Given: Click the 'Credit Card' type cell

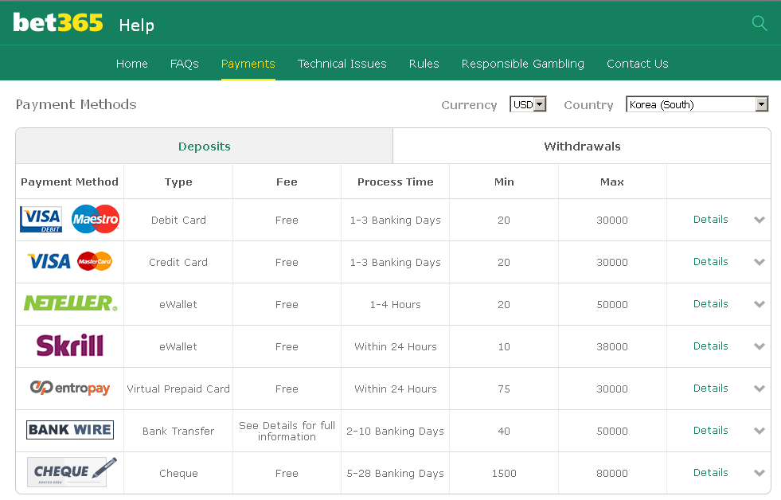Looking at the screenshot, I should (x=178, y=263).
